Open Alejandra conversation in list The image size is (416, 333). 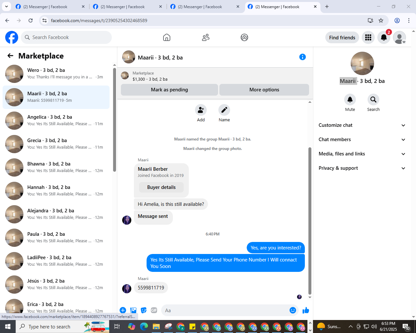coord(56,214)
